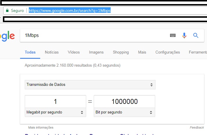Start voice search with the microphone

[184, 35]
